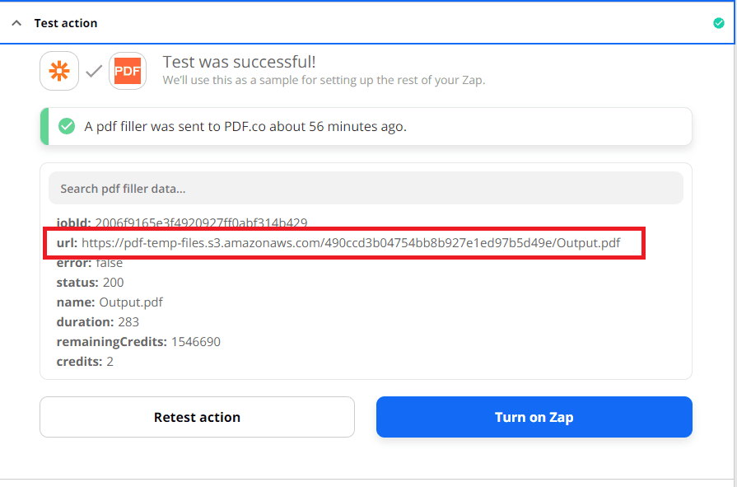
Task: Select the jobId result row
Action: click(181, 222)
